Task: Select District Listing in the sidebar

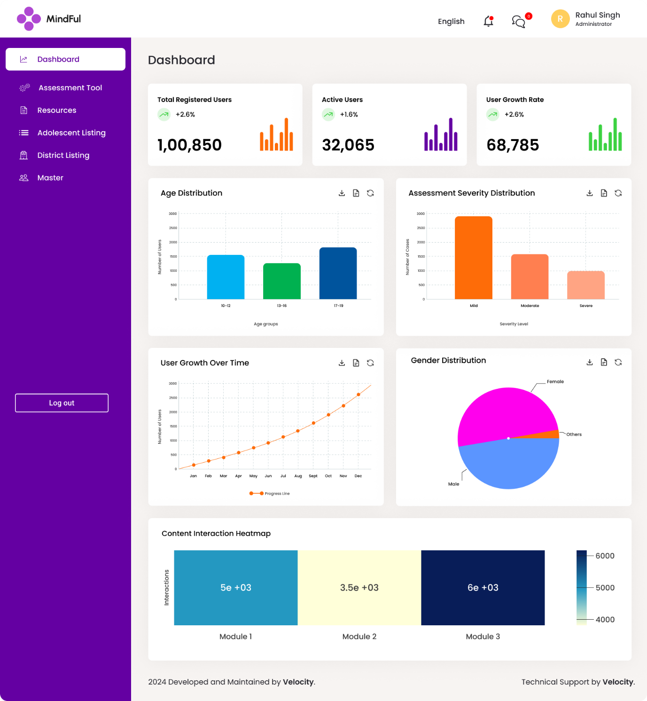Action: [x=63, y=155]
